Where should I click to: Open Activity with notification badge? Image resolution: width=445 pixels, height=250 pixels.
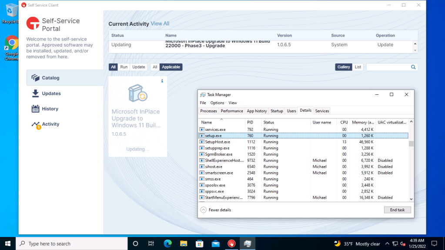[x=50, y=124]
